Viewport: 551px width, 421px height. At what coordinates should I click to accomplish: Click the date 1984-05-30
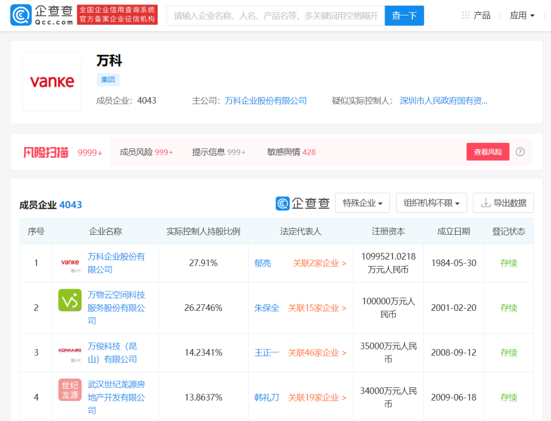click(453, 263)
